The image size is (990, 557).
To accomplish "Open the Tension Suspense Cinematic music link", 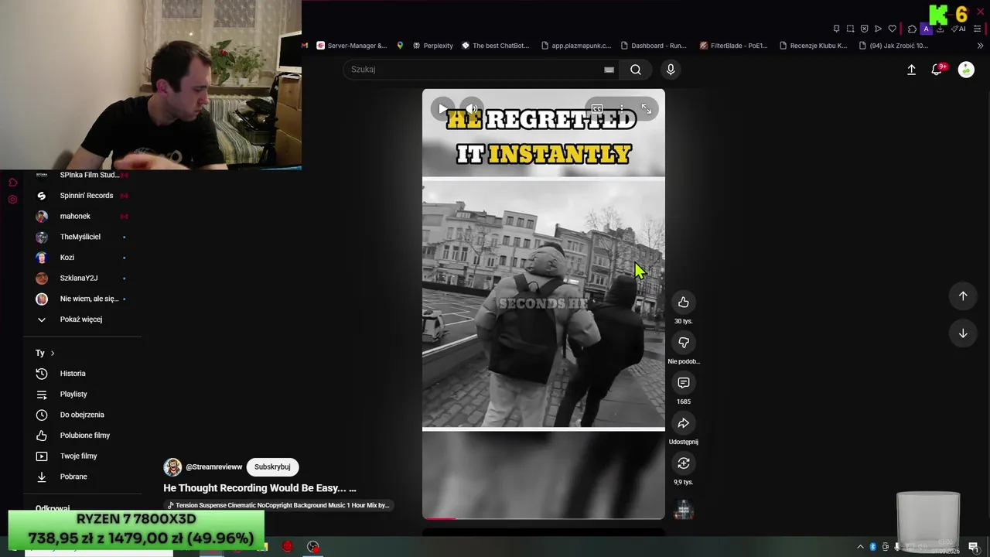I will tap(279, 505).
